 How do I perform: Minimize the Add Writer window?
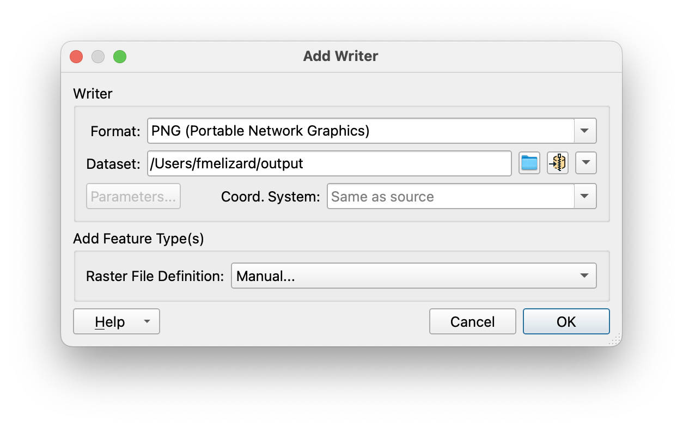point(98,56)
